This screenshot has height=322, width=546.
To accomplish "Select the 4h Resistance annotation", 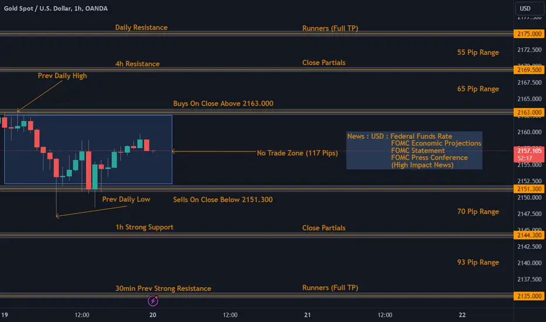I will pyautogui.click(x=138, y=64).
